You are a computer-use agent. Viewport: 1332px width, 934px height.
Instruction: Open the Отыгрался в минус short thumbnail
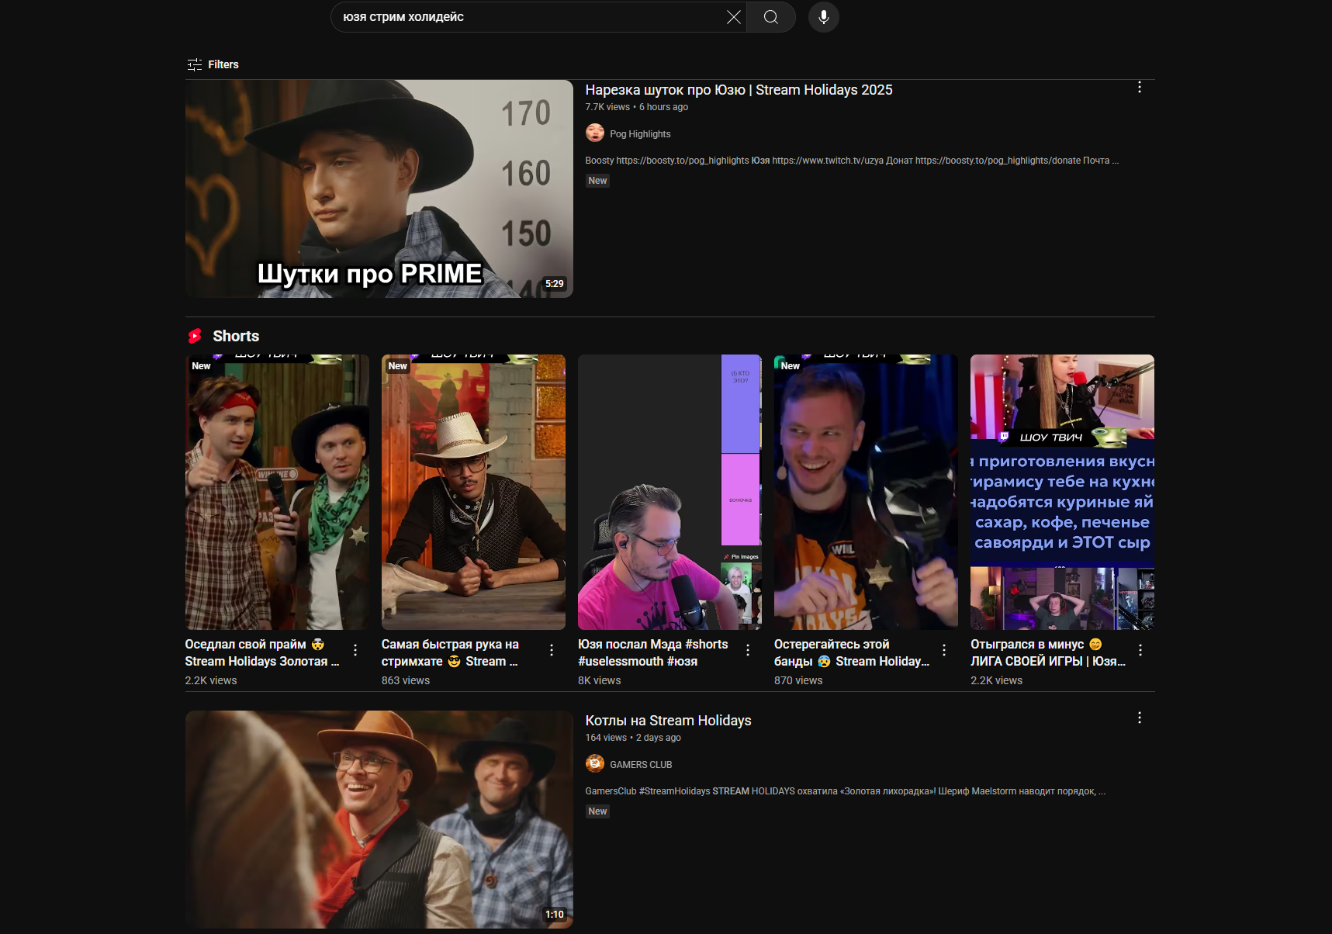point(1062,492)
